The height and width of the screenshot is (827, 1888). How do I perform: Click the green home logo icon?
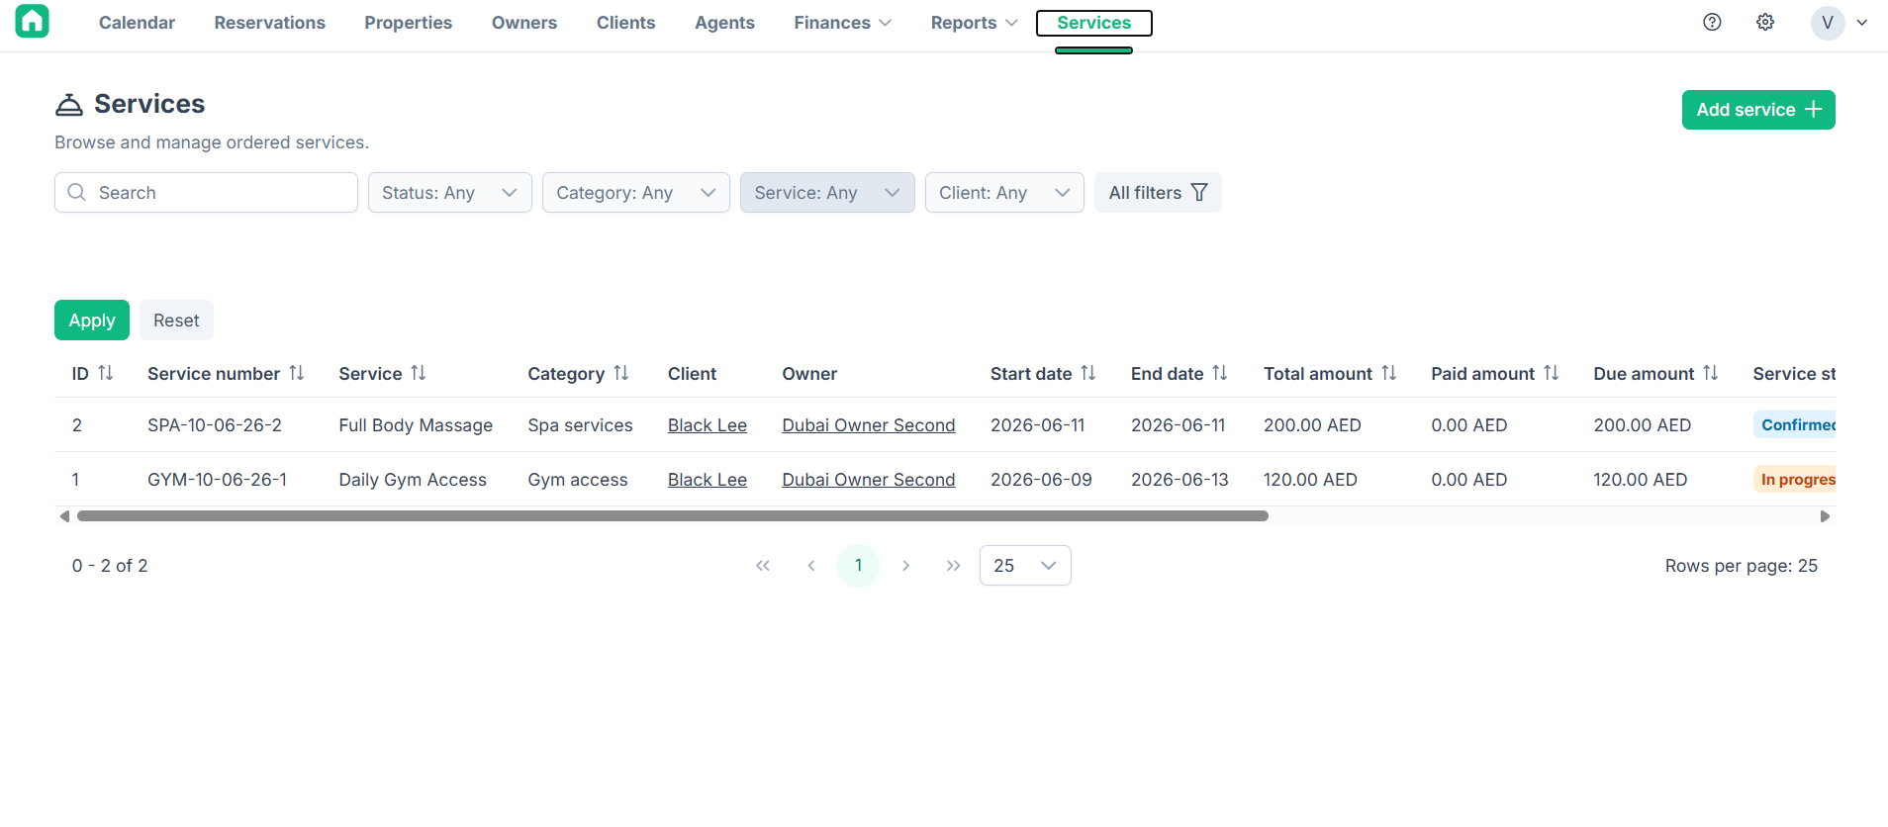(x=32, y=21)
